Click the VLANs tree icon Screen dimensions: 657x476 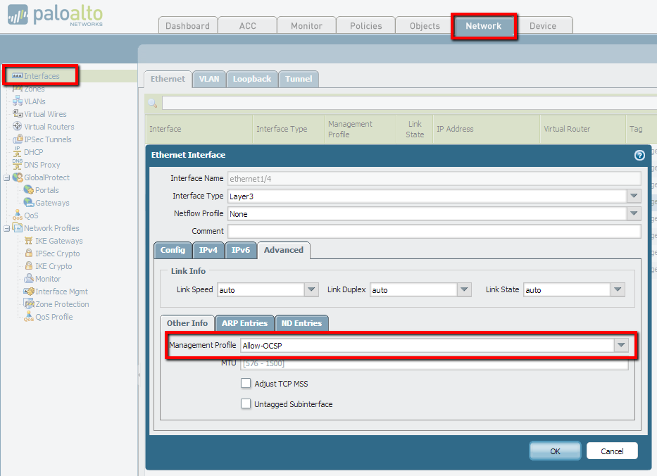coord(17,101)
